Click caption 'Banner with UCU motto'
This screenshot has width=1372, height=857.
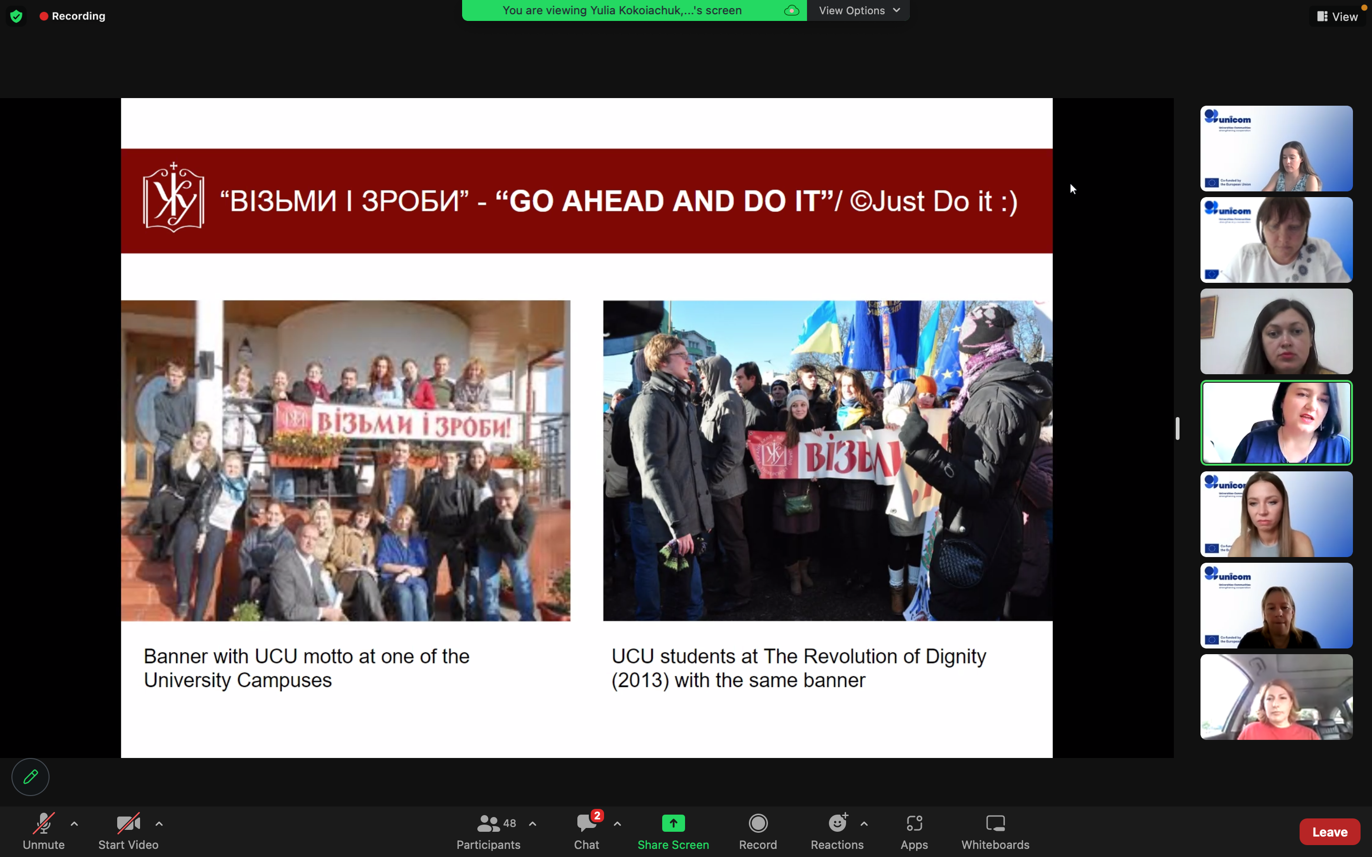[x=306, y=668]
